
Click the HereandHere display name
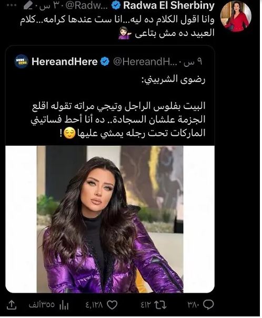coord(64,62)
